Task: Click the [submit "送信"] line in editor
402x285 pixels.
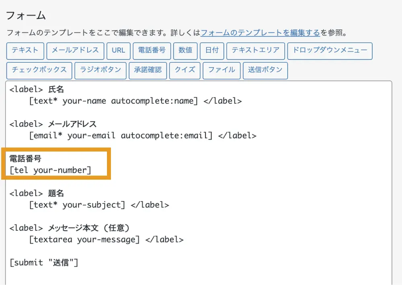Action: [x=44, y=263]
